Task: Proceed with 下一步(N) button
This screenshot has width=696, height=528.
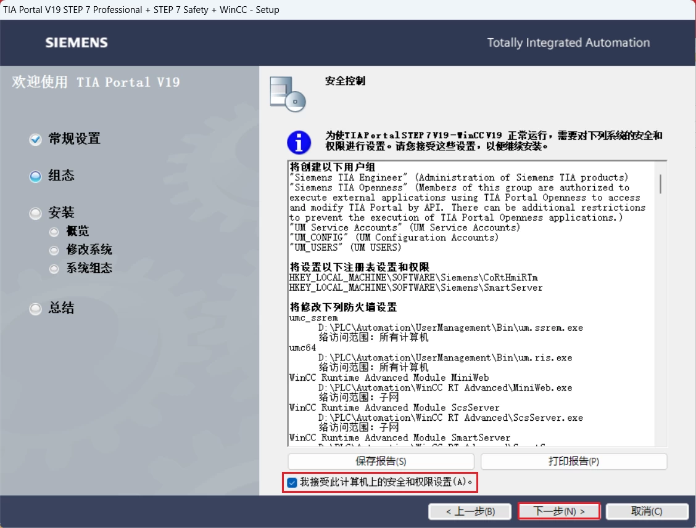Action: 559,511
